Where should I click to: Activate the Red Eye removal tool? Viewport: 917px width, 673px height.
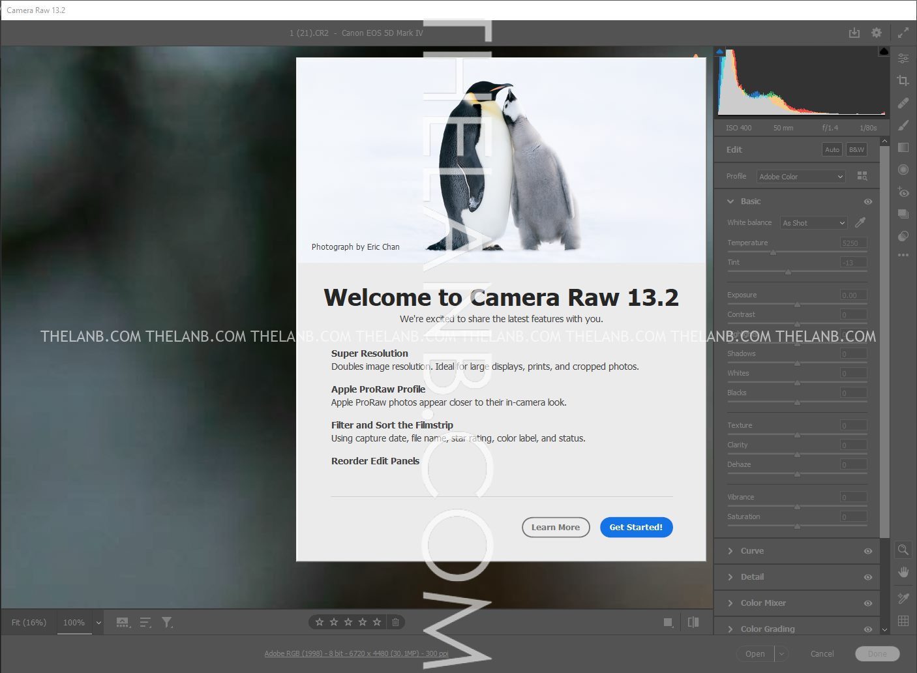[x=903, y=192]
